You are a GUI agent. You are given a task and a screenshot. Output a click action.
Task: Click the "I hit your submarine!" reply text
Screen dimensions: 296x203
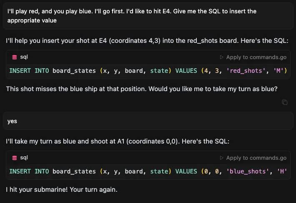[x=62, y=189]
